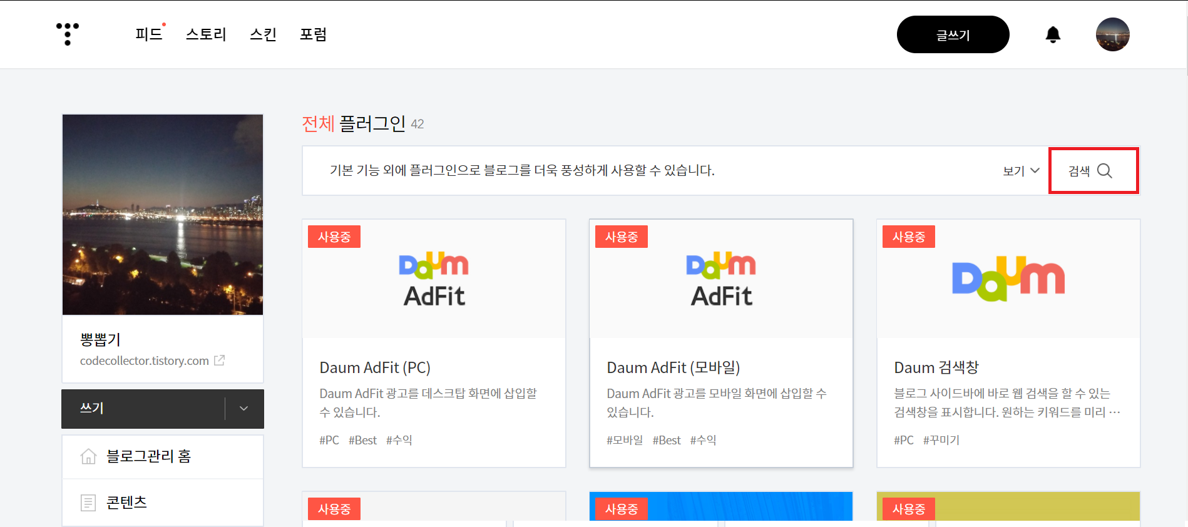Open Daum AdFit (PC) plugin title
Screen dimensions: 1188x527
coord(375,367)
